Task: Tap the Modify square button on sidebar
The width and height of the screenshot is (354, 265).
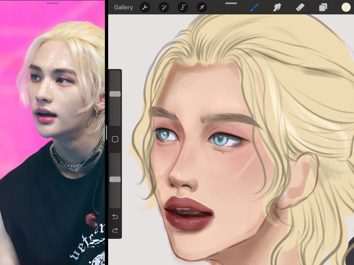Action: point(115,139)
